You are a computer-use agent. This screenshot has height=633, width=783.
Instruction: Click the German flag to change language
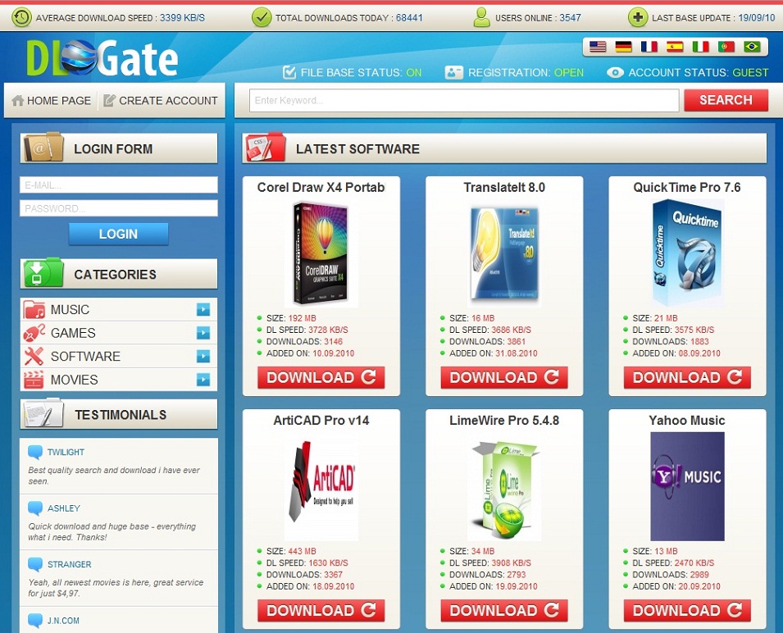click(x=623, y=47)
